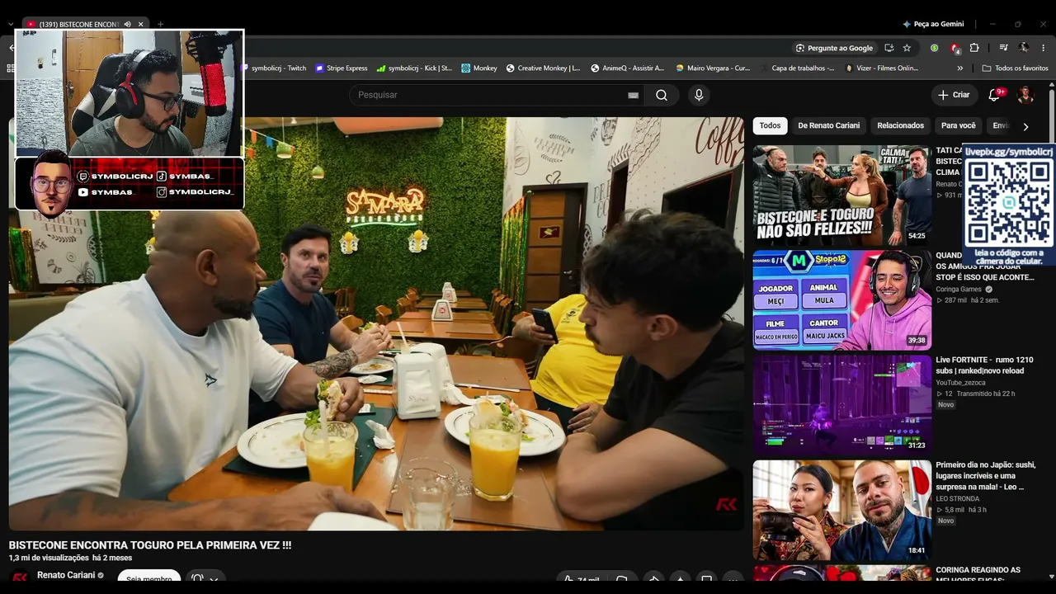The width and height of the screenshot is (1056, 594).
Task: Open the BISTECONE E TOGURO NÃO SÃO FELIZES thumbnail
Action: click(842, 196)
